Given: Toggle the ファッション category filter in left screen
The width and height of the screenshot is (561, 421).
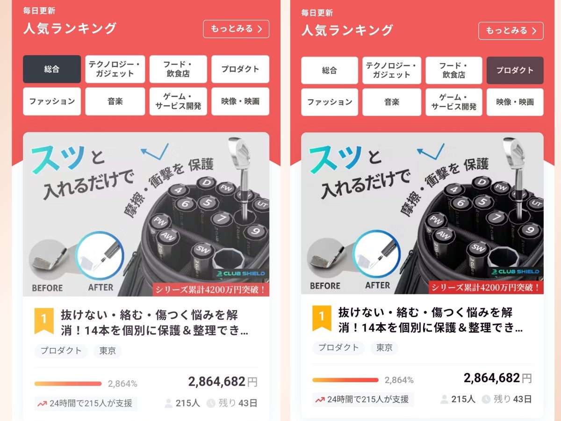Looking at the screenshot, I should tap(52, 102).
